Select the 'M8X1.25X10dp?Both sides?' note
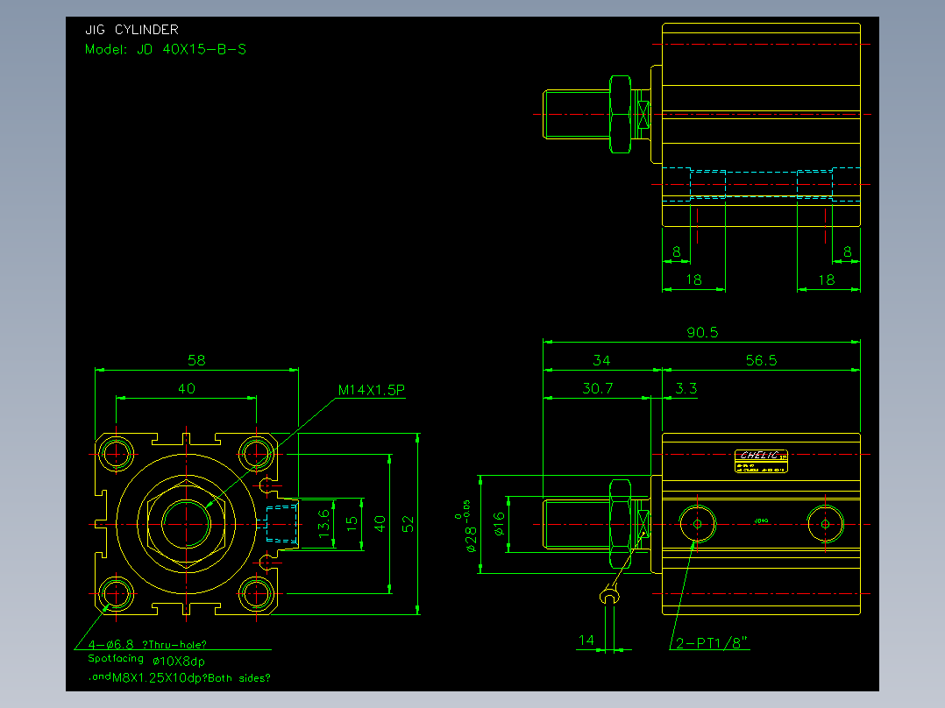The width and height of the screenshot is (945, 708). pos(191,678)
